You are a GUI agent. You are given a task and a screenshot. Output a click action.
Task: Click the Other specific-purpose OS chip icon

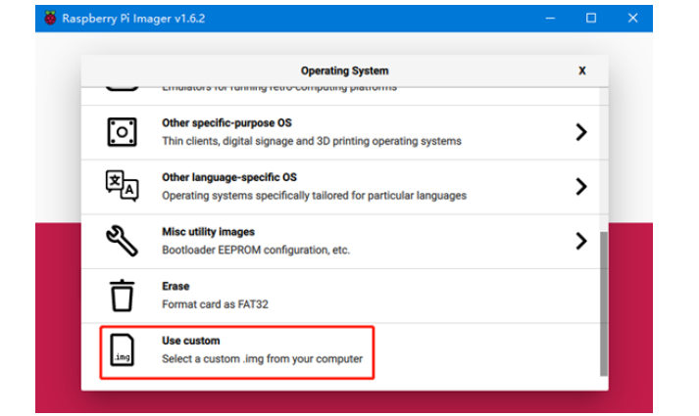click(x=122, y=132)
